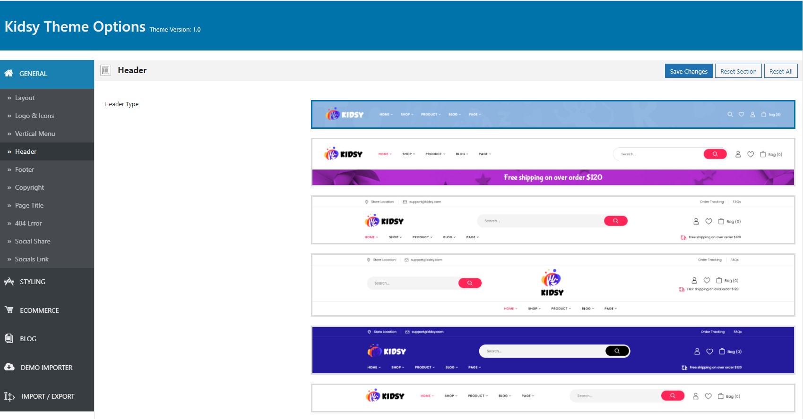Click the Blog section icon
This screenshot has width=803, height=419.
tap(9, 338)
